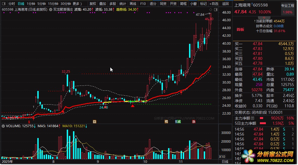
Task: Click the 买三 price 47.81
Action: pos(257,54)
